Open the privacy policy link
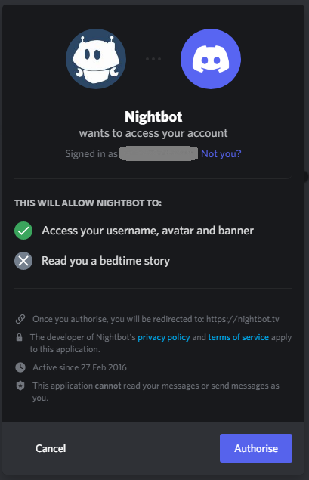The height and width of the screenshot is (480, 309). [x=164, y=337]
